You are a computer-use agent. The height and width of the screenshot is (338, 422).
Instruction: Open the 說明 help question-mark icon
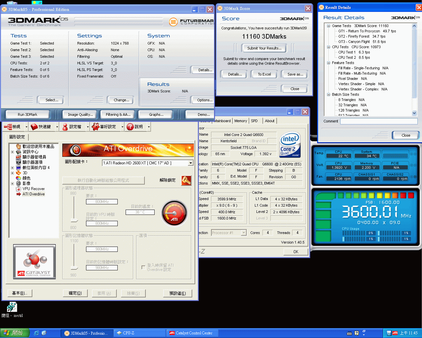[130, 127]
